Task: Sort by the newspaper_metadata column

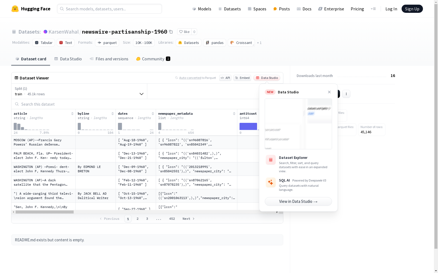Action: pos(234,114)
